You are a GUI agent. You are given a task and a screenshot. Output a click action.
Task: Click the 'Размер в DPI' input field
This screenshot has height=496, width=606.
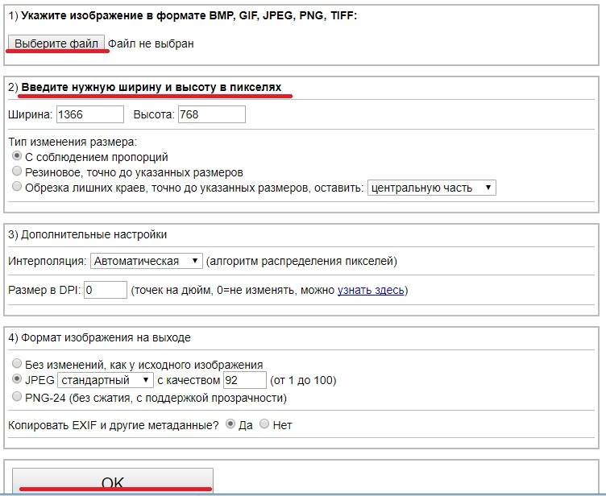106,290
